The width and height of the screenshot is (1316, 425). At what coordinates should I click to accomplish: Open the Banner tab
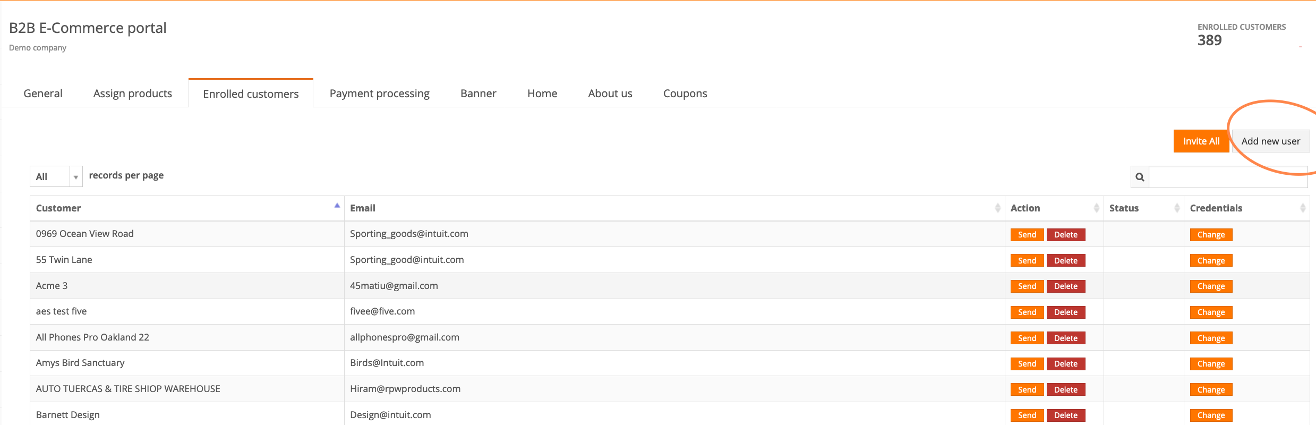point(478,93)
